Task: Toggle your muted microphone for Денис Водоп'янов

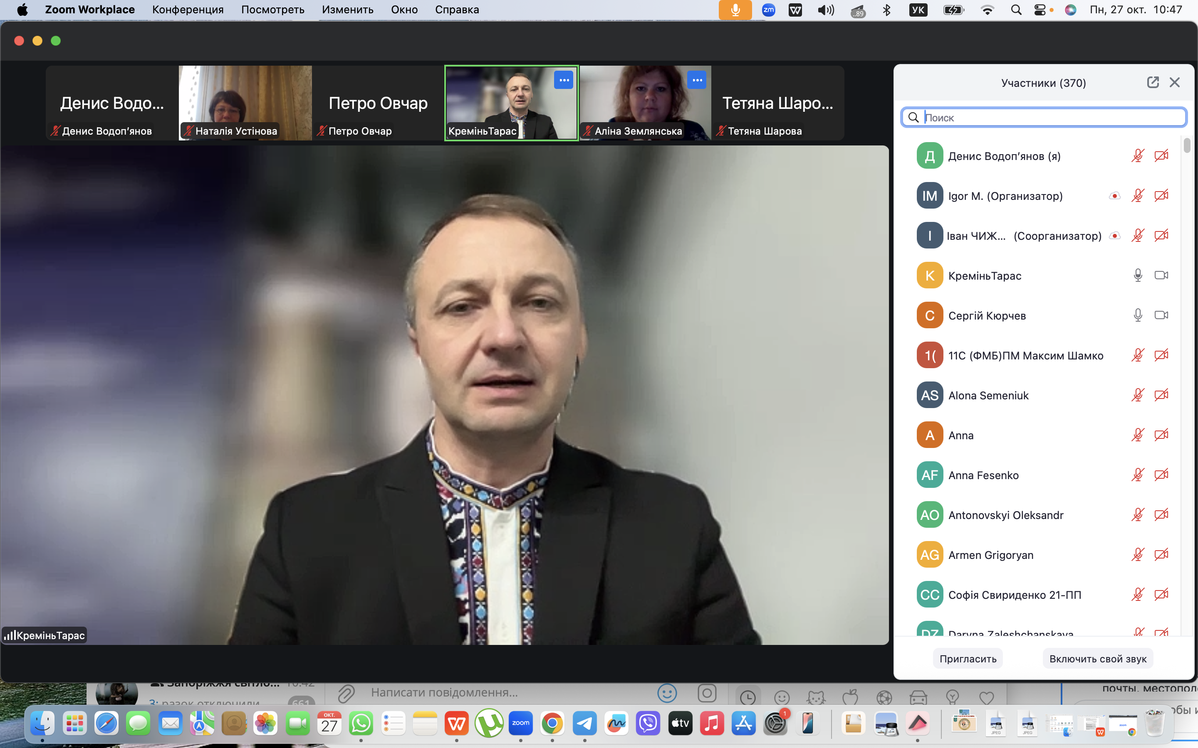Action: point(1138,156)
